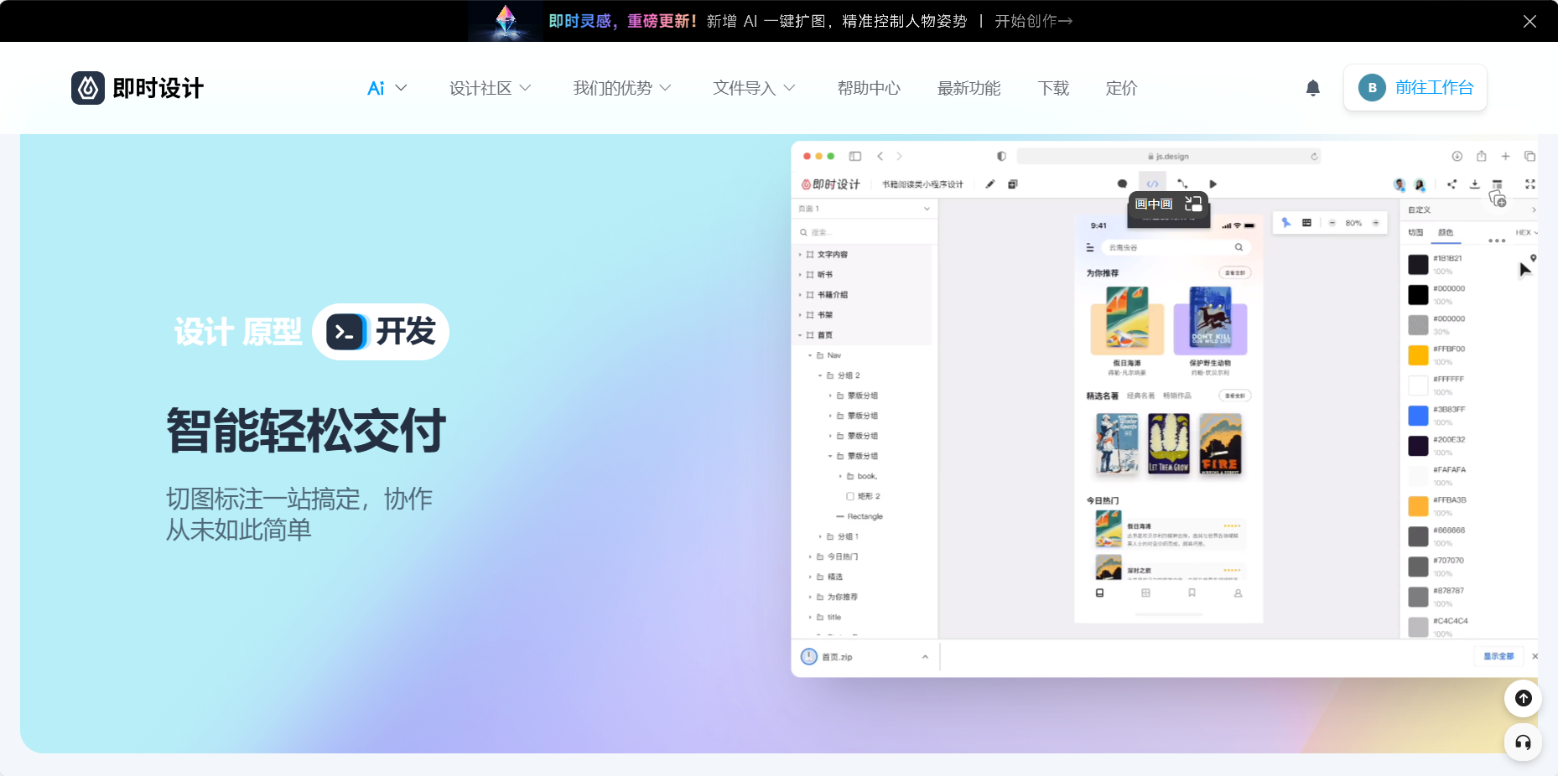Click the grid layout icon in zoom bar
The width and height of the screenshot is (1558, 776).
[x=1306, y=223]
